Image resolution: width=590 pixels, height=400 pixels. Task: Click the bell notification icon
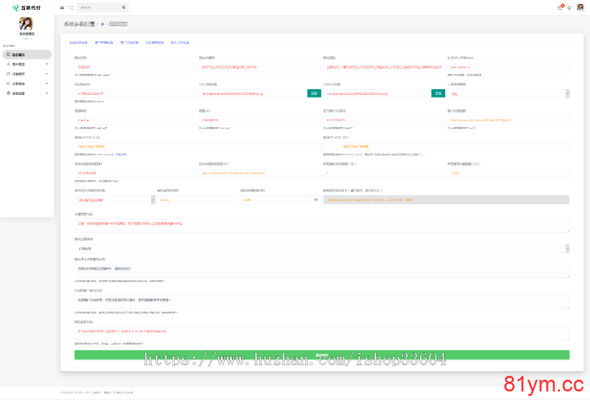pyautogui.click(x=568, y=8)
